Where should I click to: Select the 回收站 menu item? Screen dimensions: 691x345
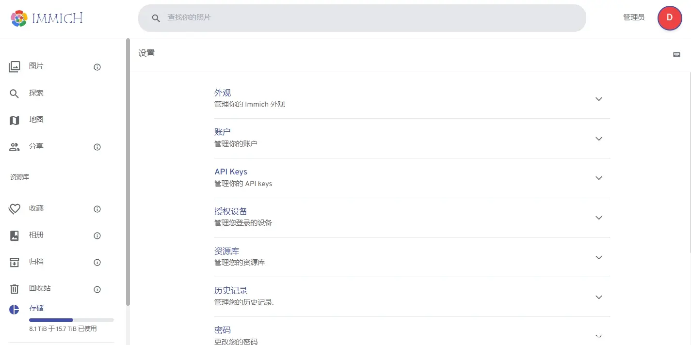40,288
